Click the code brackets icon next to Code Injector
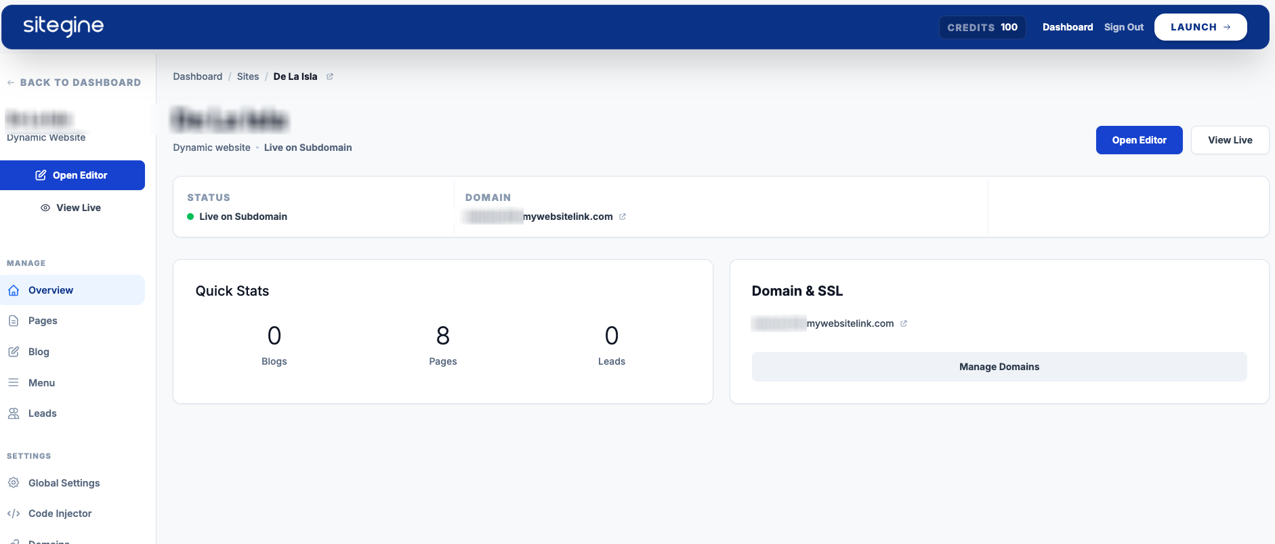 pyautogui.click(x=14, y=514)
